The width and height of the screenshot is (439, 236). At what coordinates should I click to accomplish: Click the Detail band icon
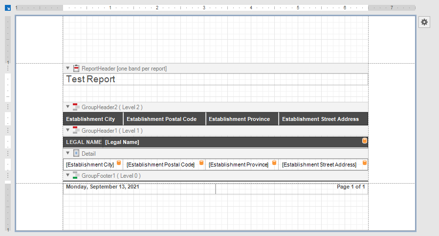pos(76,153)
